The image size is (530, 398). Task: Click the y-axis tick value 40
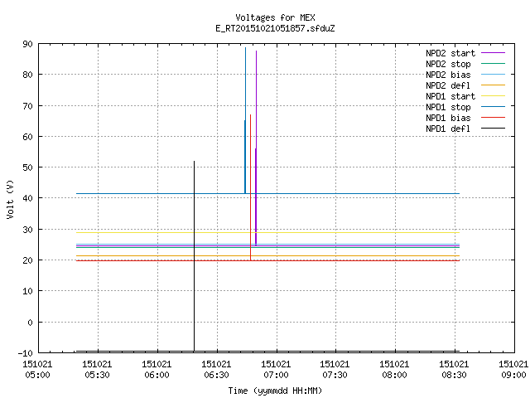point(27,198)
